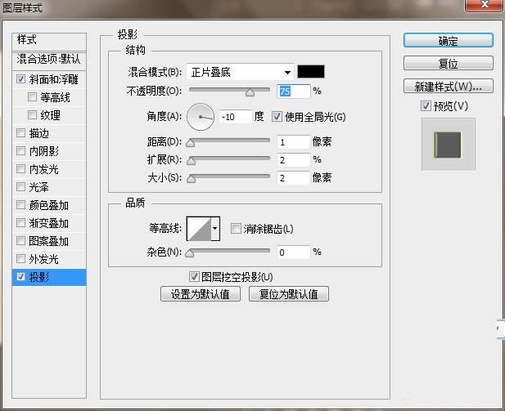Click the 不透明度 slider handle
The height and width of the screenshot is (411, 505).
[250, 92]
